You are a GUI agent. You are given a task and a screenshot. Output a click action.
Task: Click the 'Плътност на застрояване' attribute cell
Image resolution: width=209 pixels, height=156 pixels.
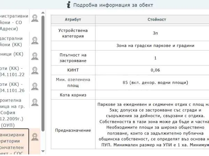coord(73,58)
